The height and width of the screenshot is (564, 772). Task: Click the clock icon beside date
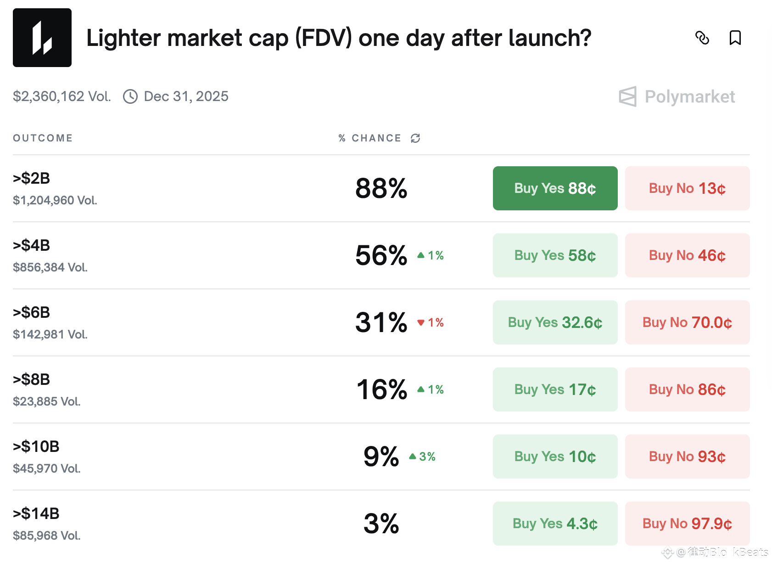coord(130,96)
